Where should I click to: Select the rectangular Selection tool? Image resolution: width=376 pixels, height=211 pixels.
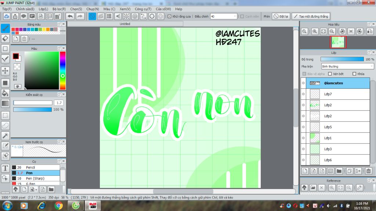5,115
